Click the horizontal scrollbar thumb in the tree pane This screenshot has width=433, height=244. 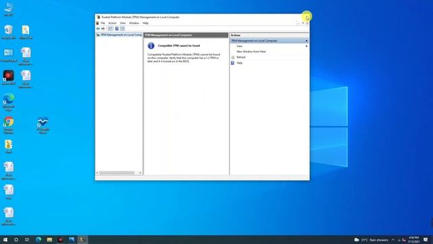[117, 173]
